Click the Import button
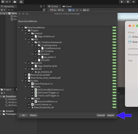 coord(111,115)
